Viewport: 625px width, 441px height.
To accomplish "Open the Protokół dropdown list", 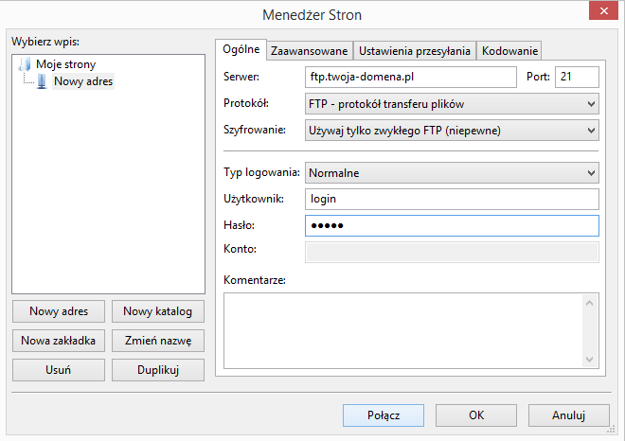I will click(452, 104).
